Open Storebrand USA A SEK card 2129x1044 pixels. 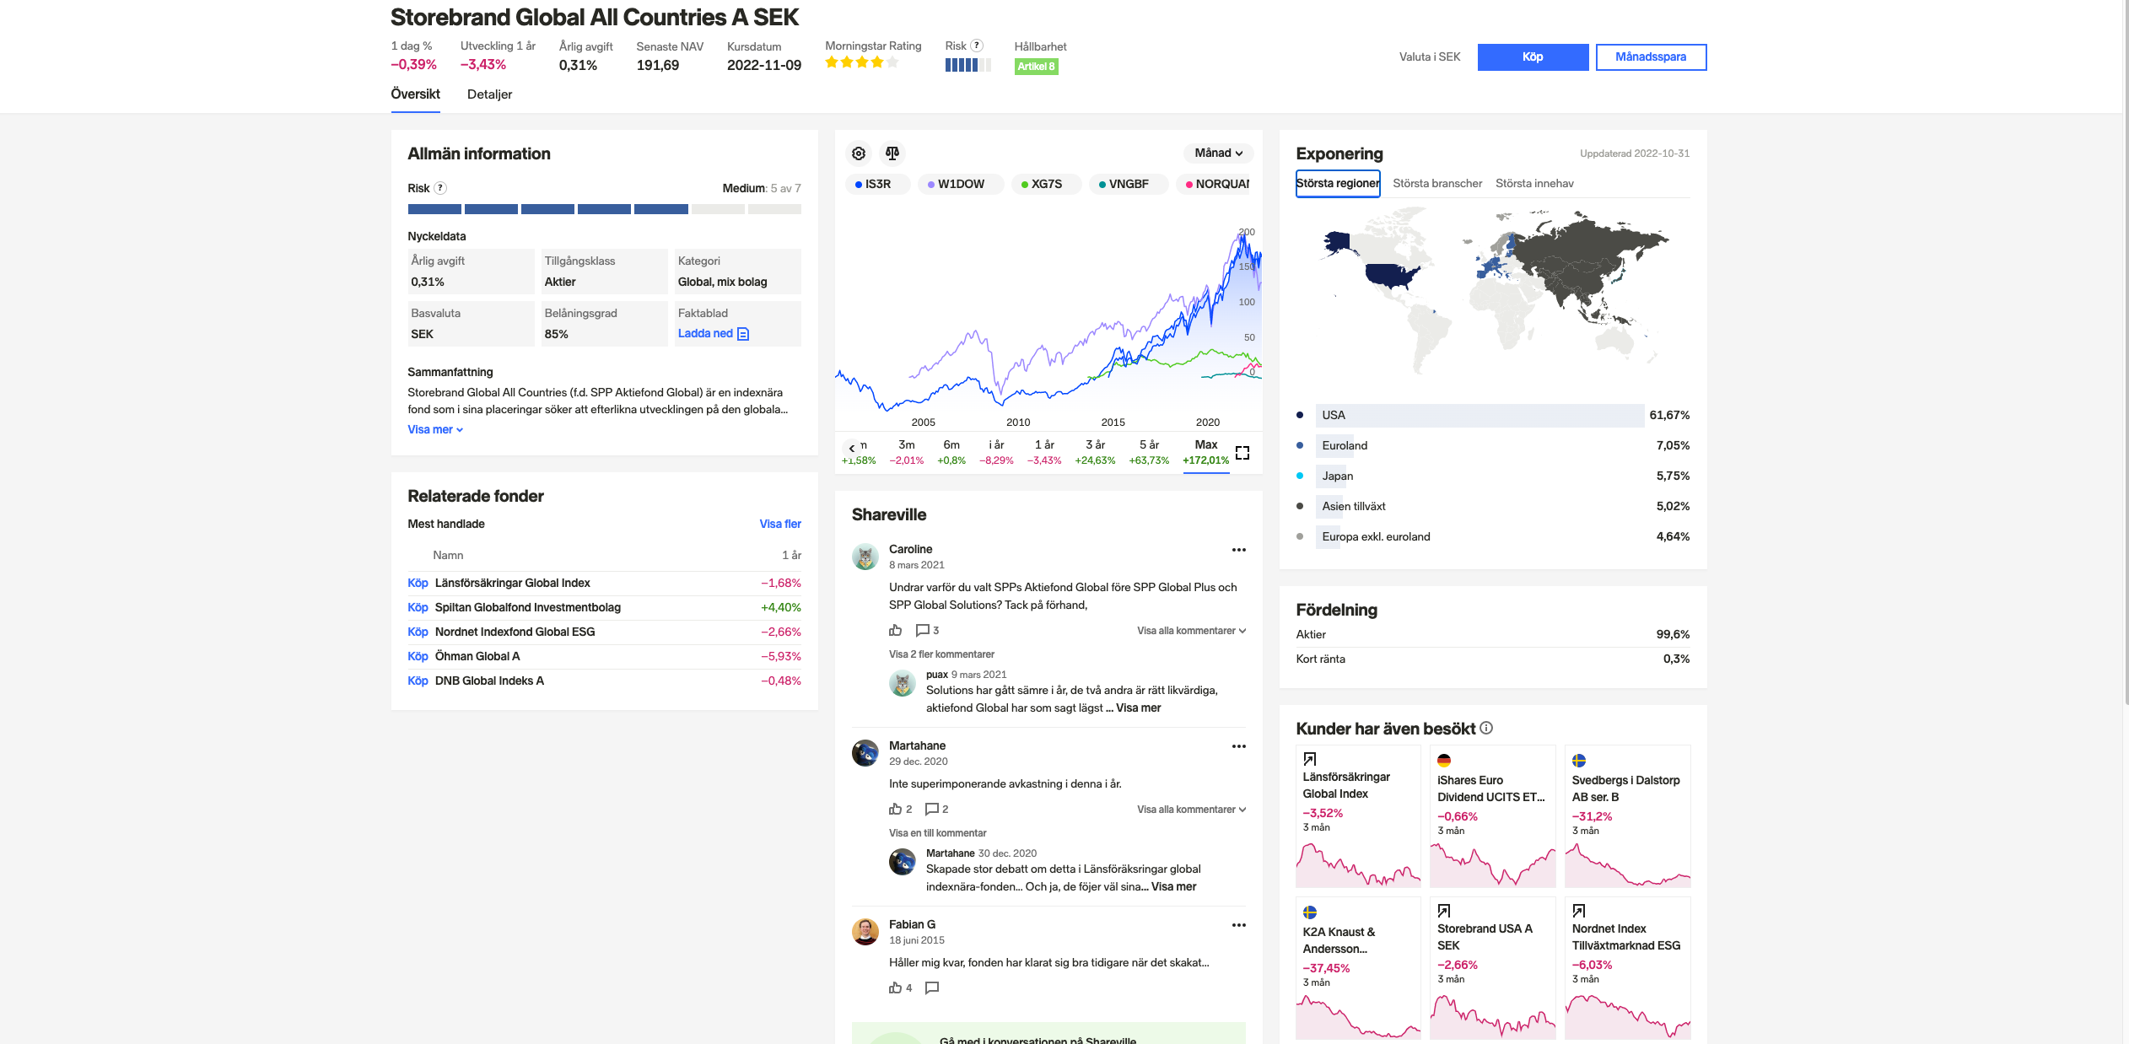(1492, 967)
